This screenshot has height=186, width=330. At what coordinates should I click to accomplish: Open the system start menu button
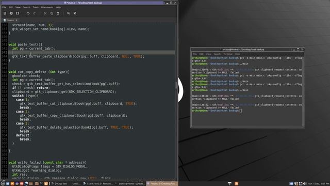(x=3, y=184)
